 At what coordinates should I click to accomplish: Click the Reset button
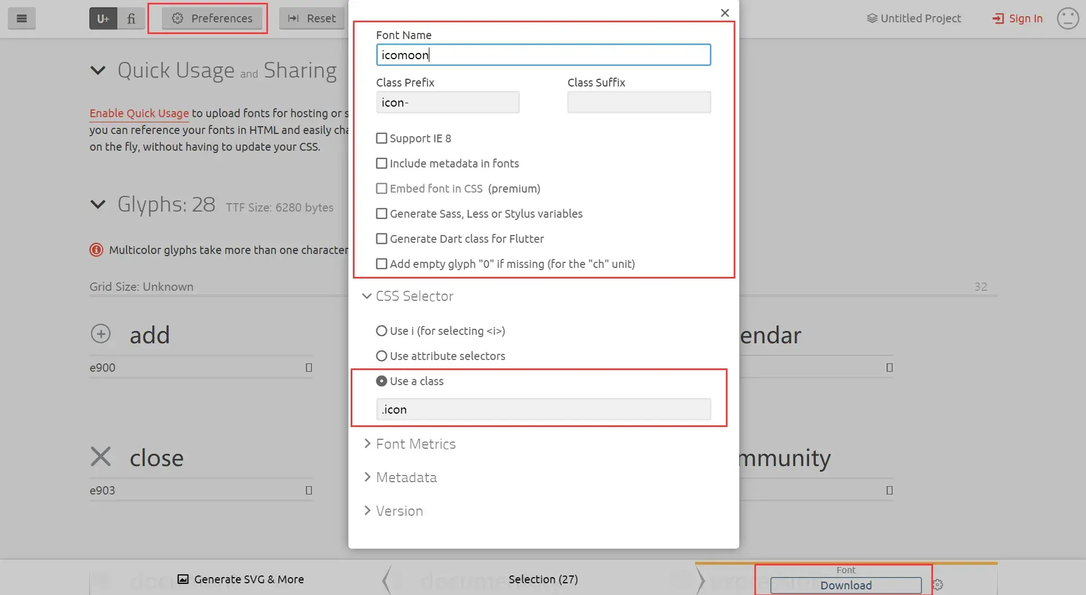tap(312, 18)
